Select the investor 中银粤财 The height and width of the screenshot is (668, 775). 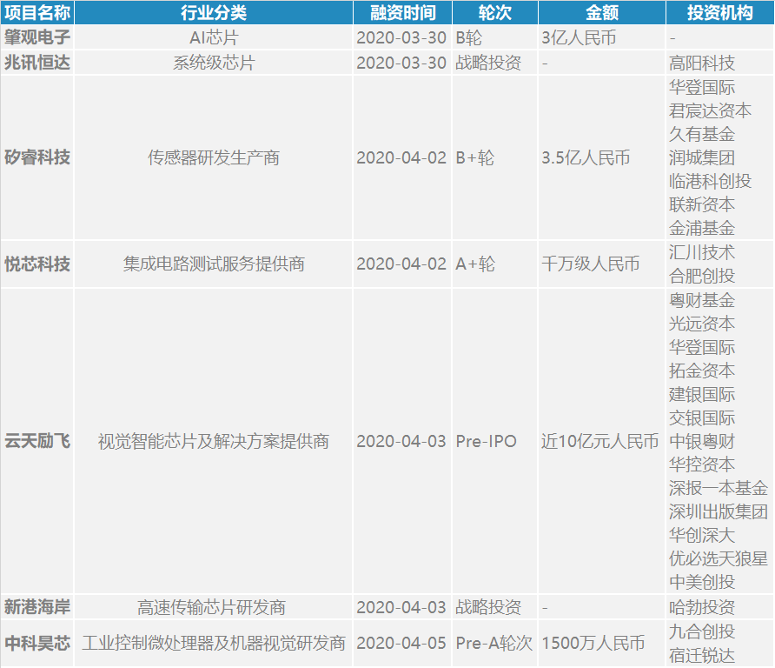click(x=702, y=441)
